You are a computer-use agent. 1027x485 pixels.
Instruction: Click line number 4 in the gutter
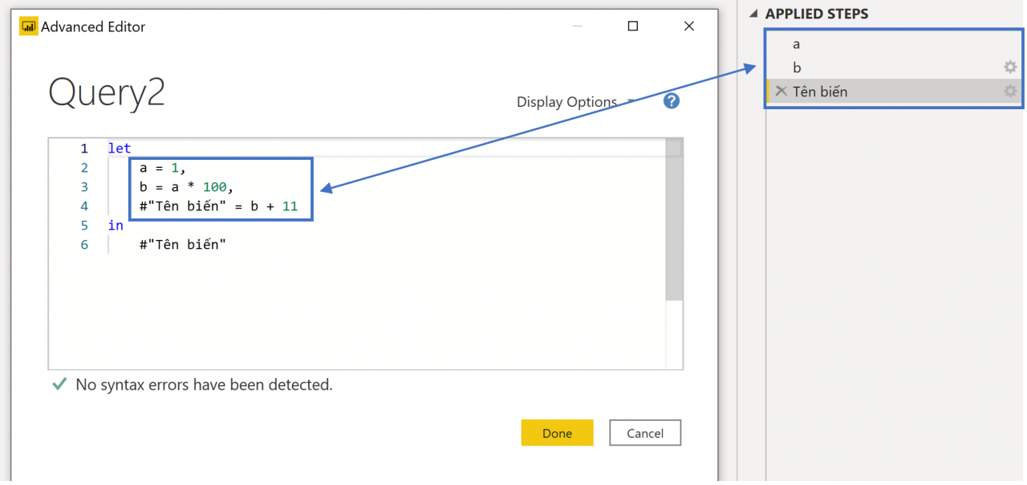coord(84,206)
